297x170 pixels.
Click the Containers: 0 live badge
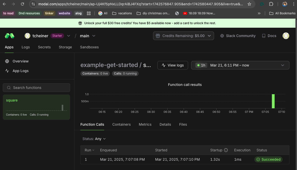pos(95,74)
